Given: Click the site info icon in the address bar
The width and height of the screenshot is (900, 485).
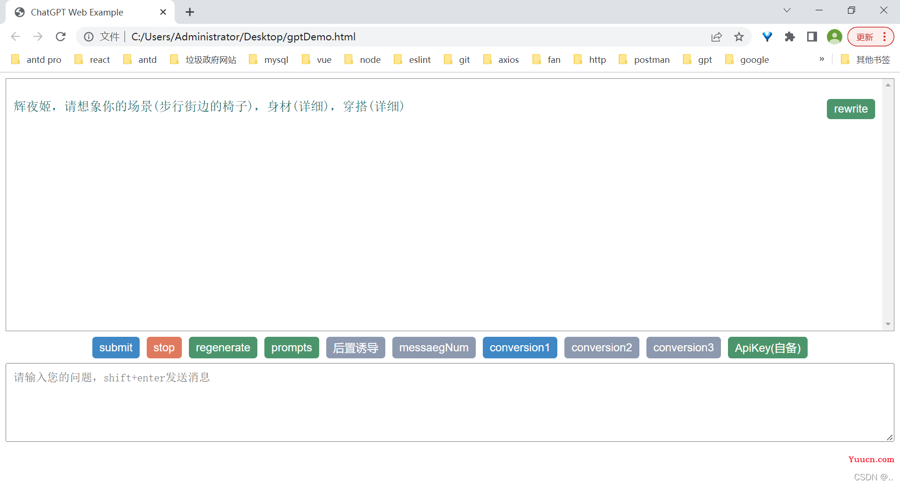Looking at the screenshot, I should 89,37.
